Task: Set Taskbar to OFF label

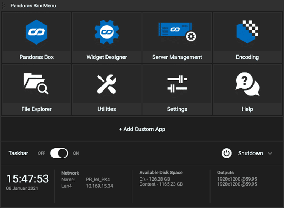Action: [x=42, y=154]
